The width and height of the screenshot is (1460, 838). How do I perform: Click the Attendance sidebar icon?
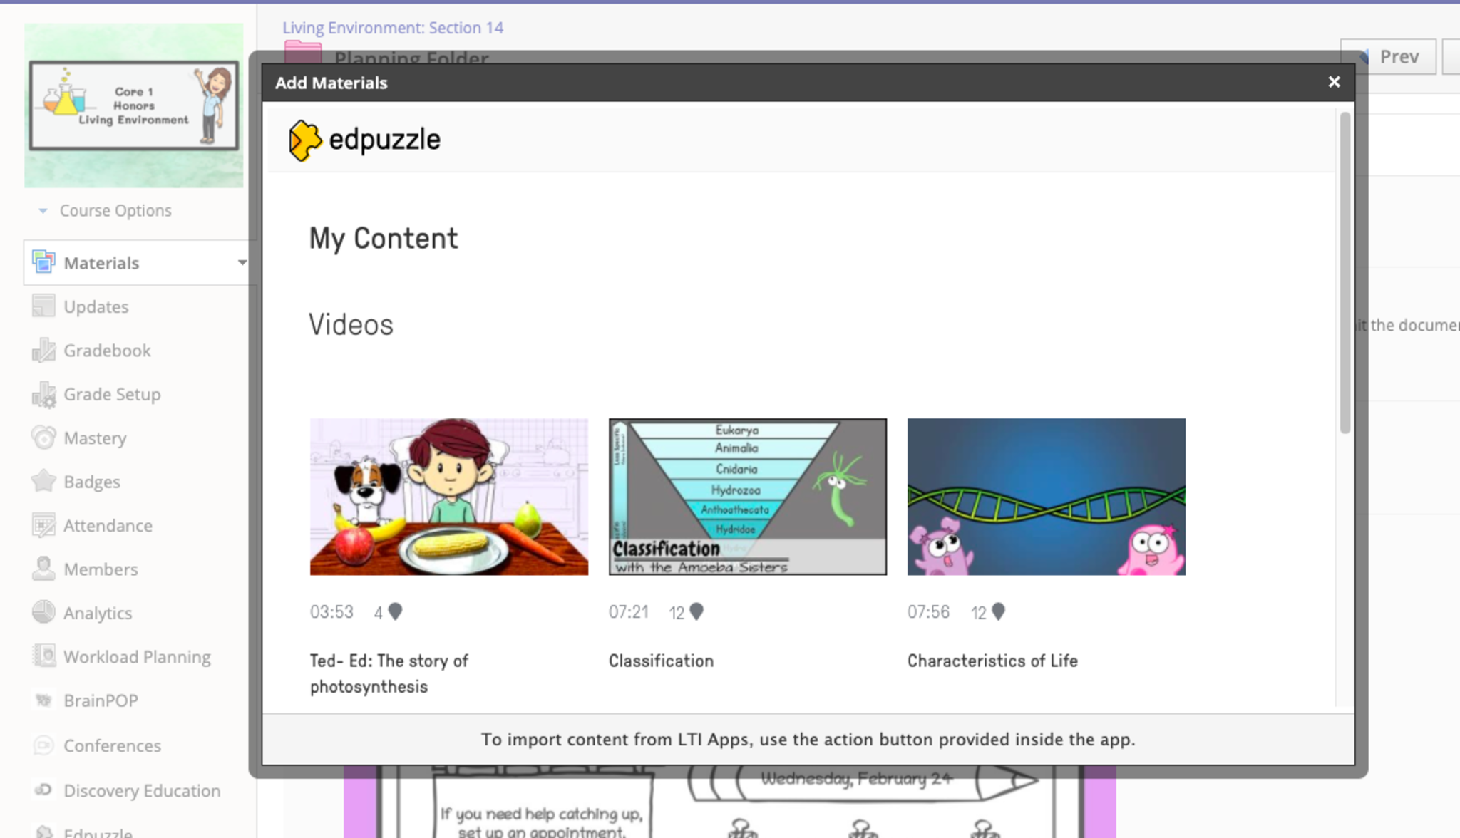coord(43,526)
